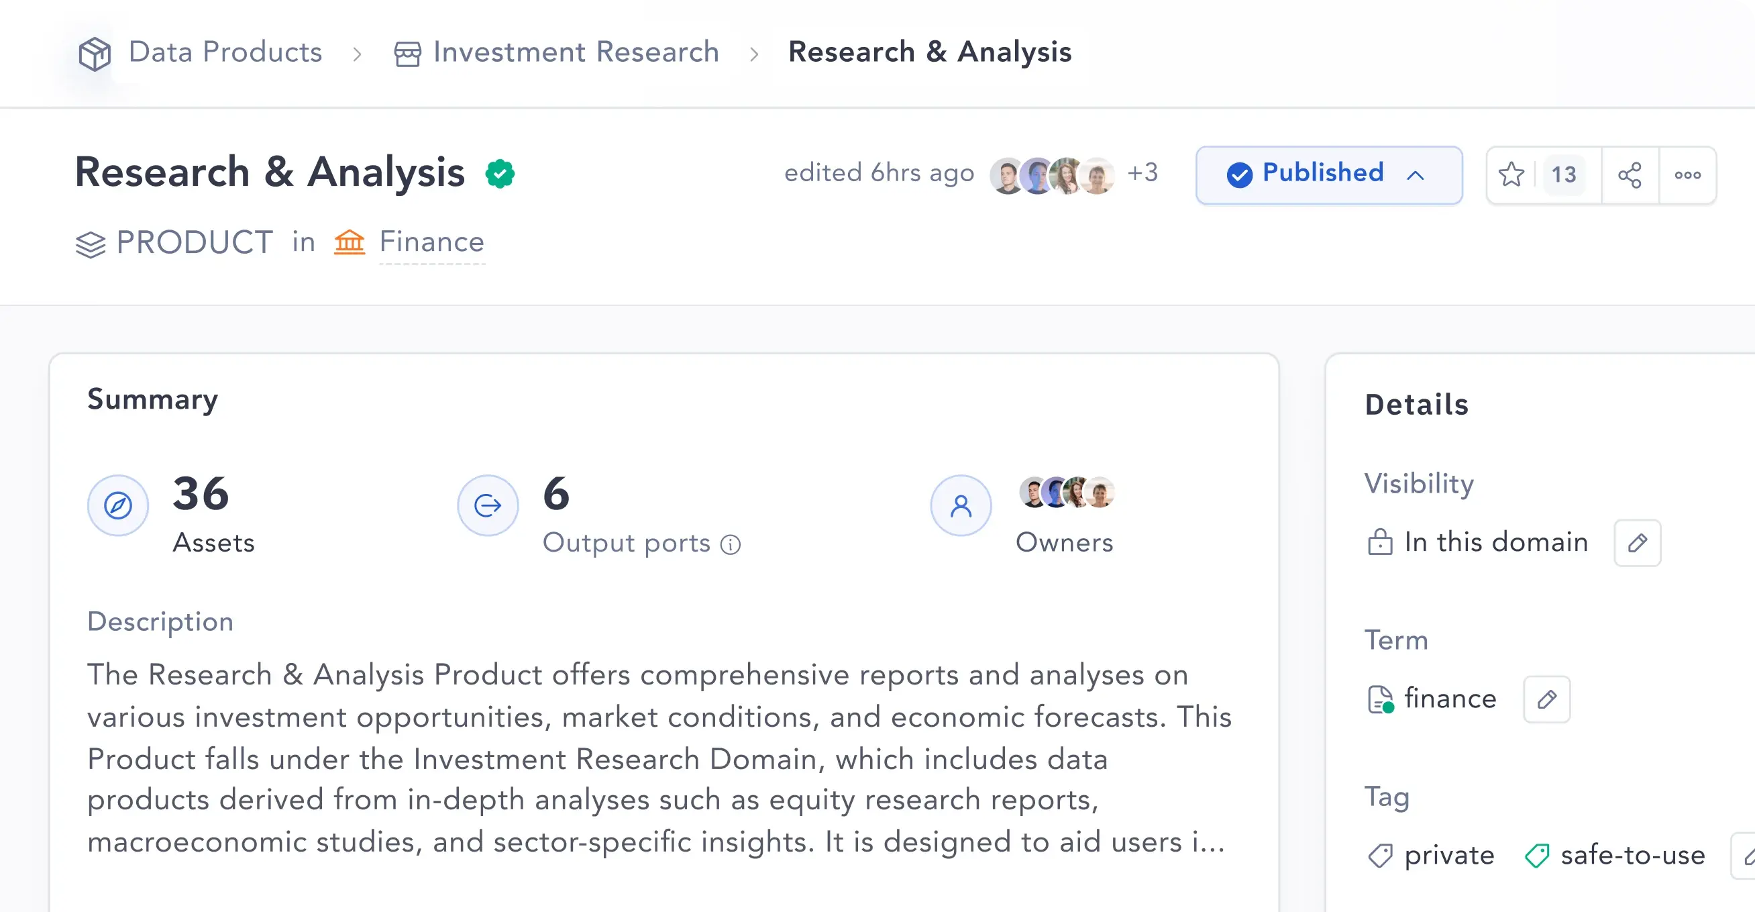Screen dimensions: 1755x912
Task: Click the share icon
Action: click(1630, 175)
